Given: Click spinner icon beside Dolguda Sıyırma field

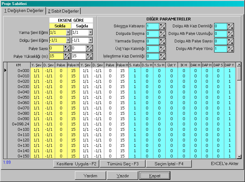Looking at the screenshot, I should tap(162, 34).
